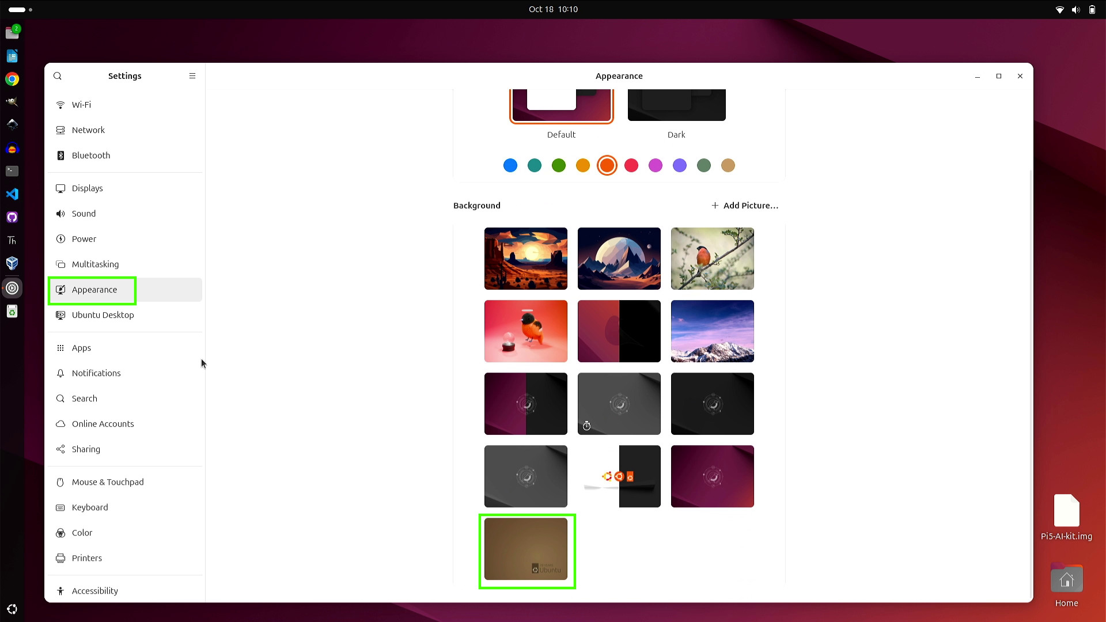1106x622 pixels.
Task: Select the mountain moonrise wallpaper thumbnail
Action: (619, 257)
